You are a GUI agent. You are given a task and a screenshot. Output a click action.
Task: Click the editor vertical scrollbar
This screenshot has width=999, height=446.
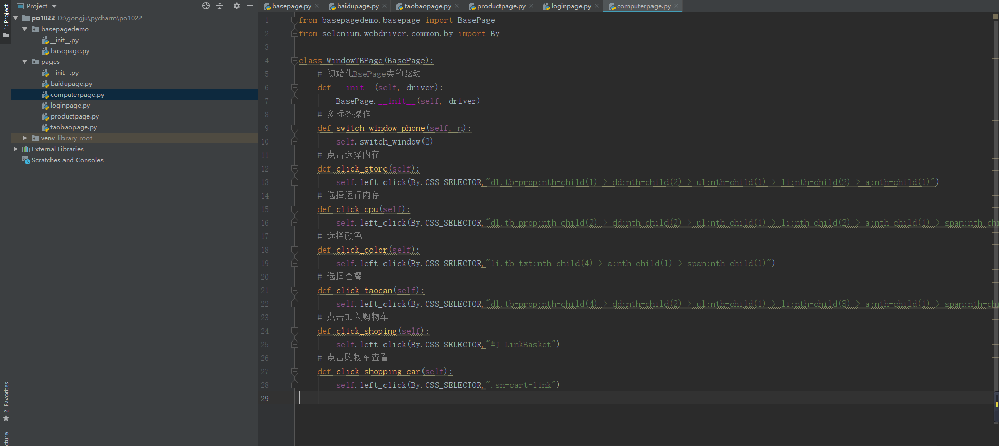(995, 224)
